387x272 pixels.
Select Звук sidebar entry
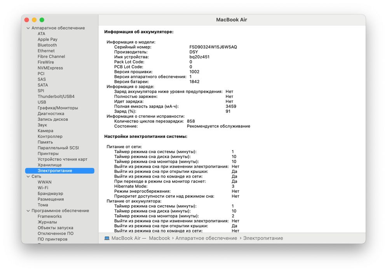point(42,125)
